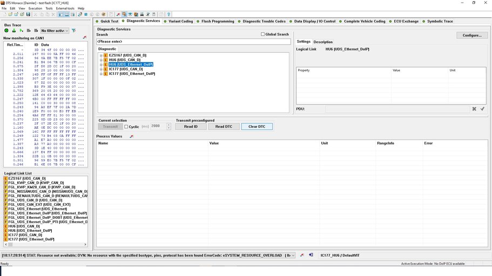The width and height of the screenshot is (492, 276).
Task: Switch to the Description tab
Action: 323,42
